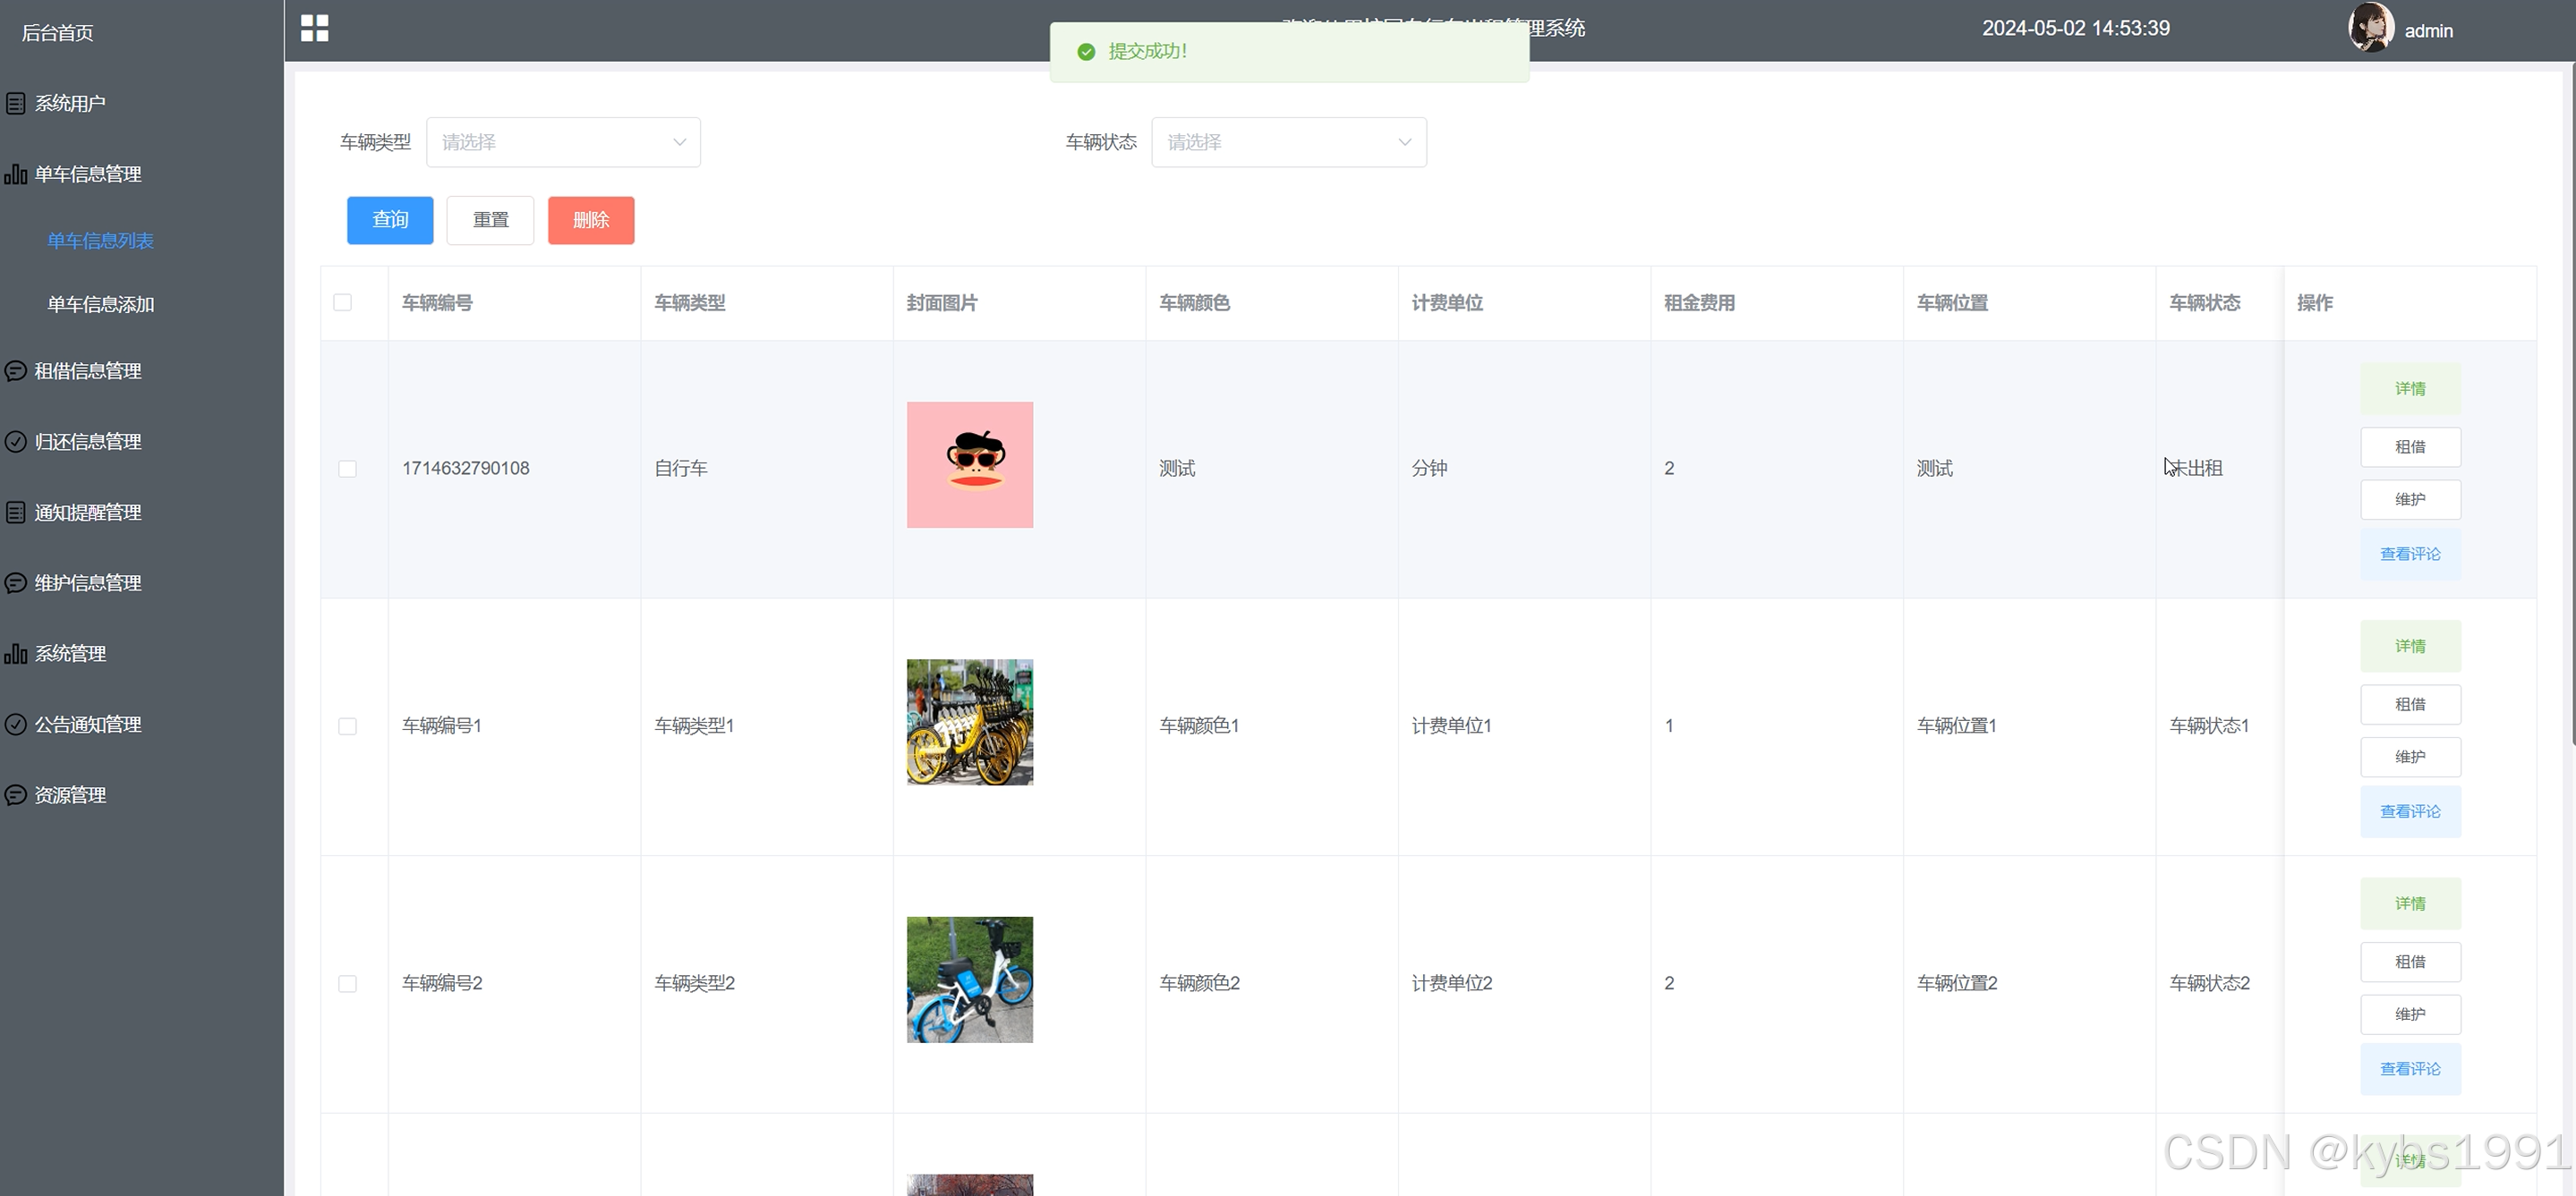This screenshot has height=1196, width=2576.
Task: Open the 车辆类型 dropdown
Action: (x=563, y=142)
